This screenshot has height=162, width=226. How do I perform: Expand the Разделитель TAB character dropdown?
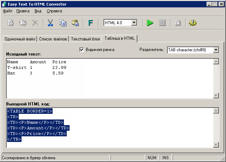click(x=216, y=50)
